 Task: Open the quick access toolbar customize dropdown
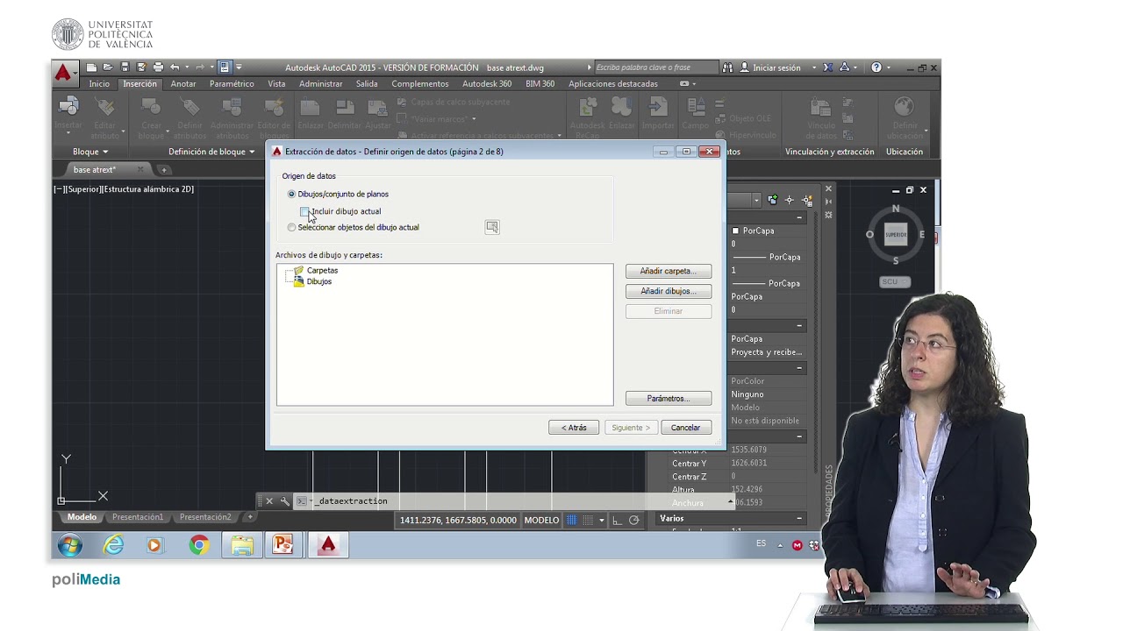[239, 67]
